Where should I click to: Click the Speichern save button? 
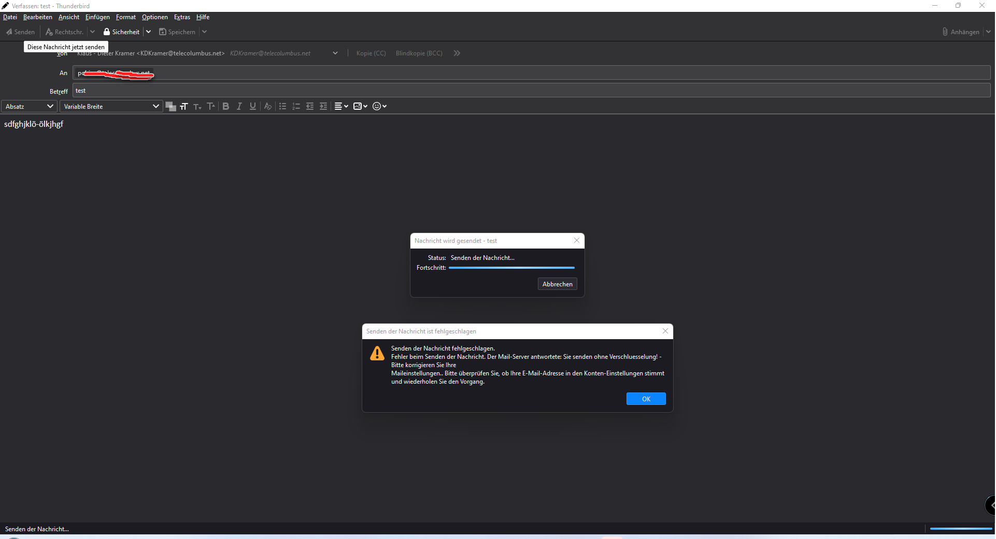click(177, 32)
